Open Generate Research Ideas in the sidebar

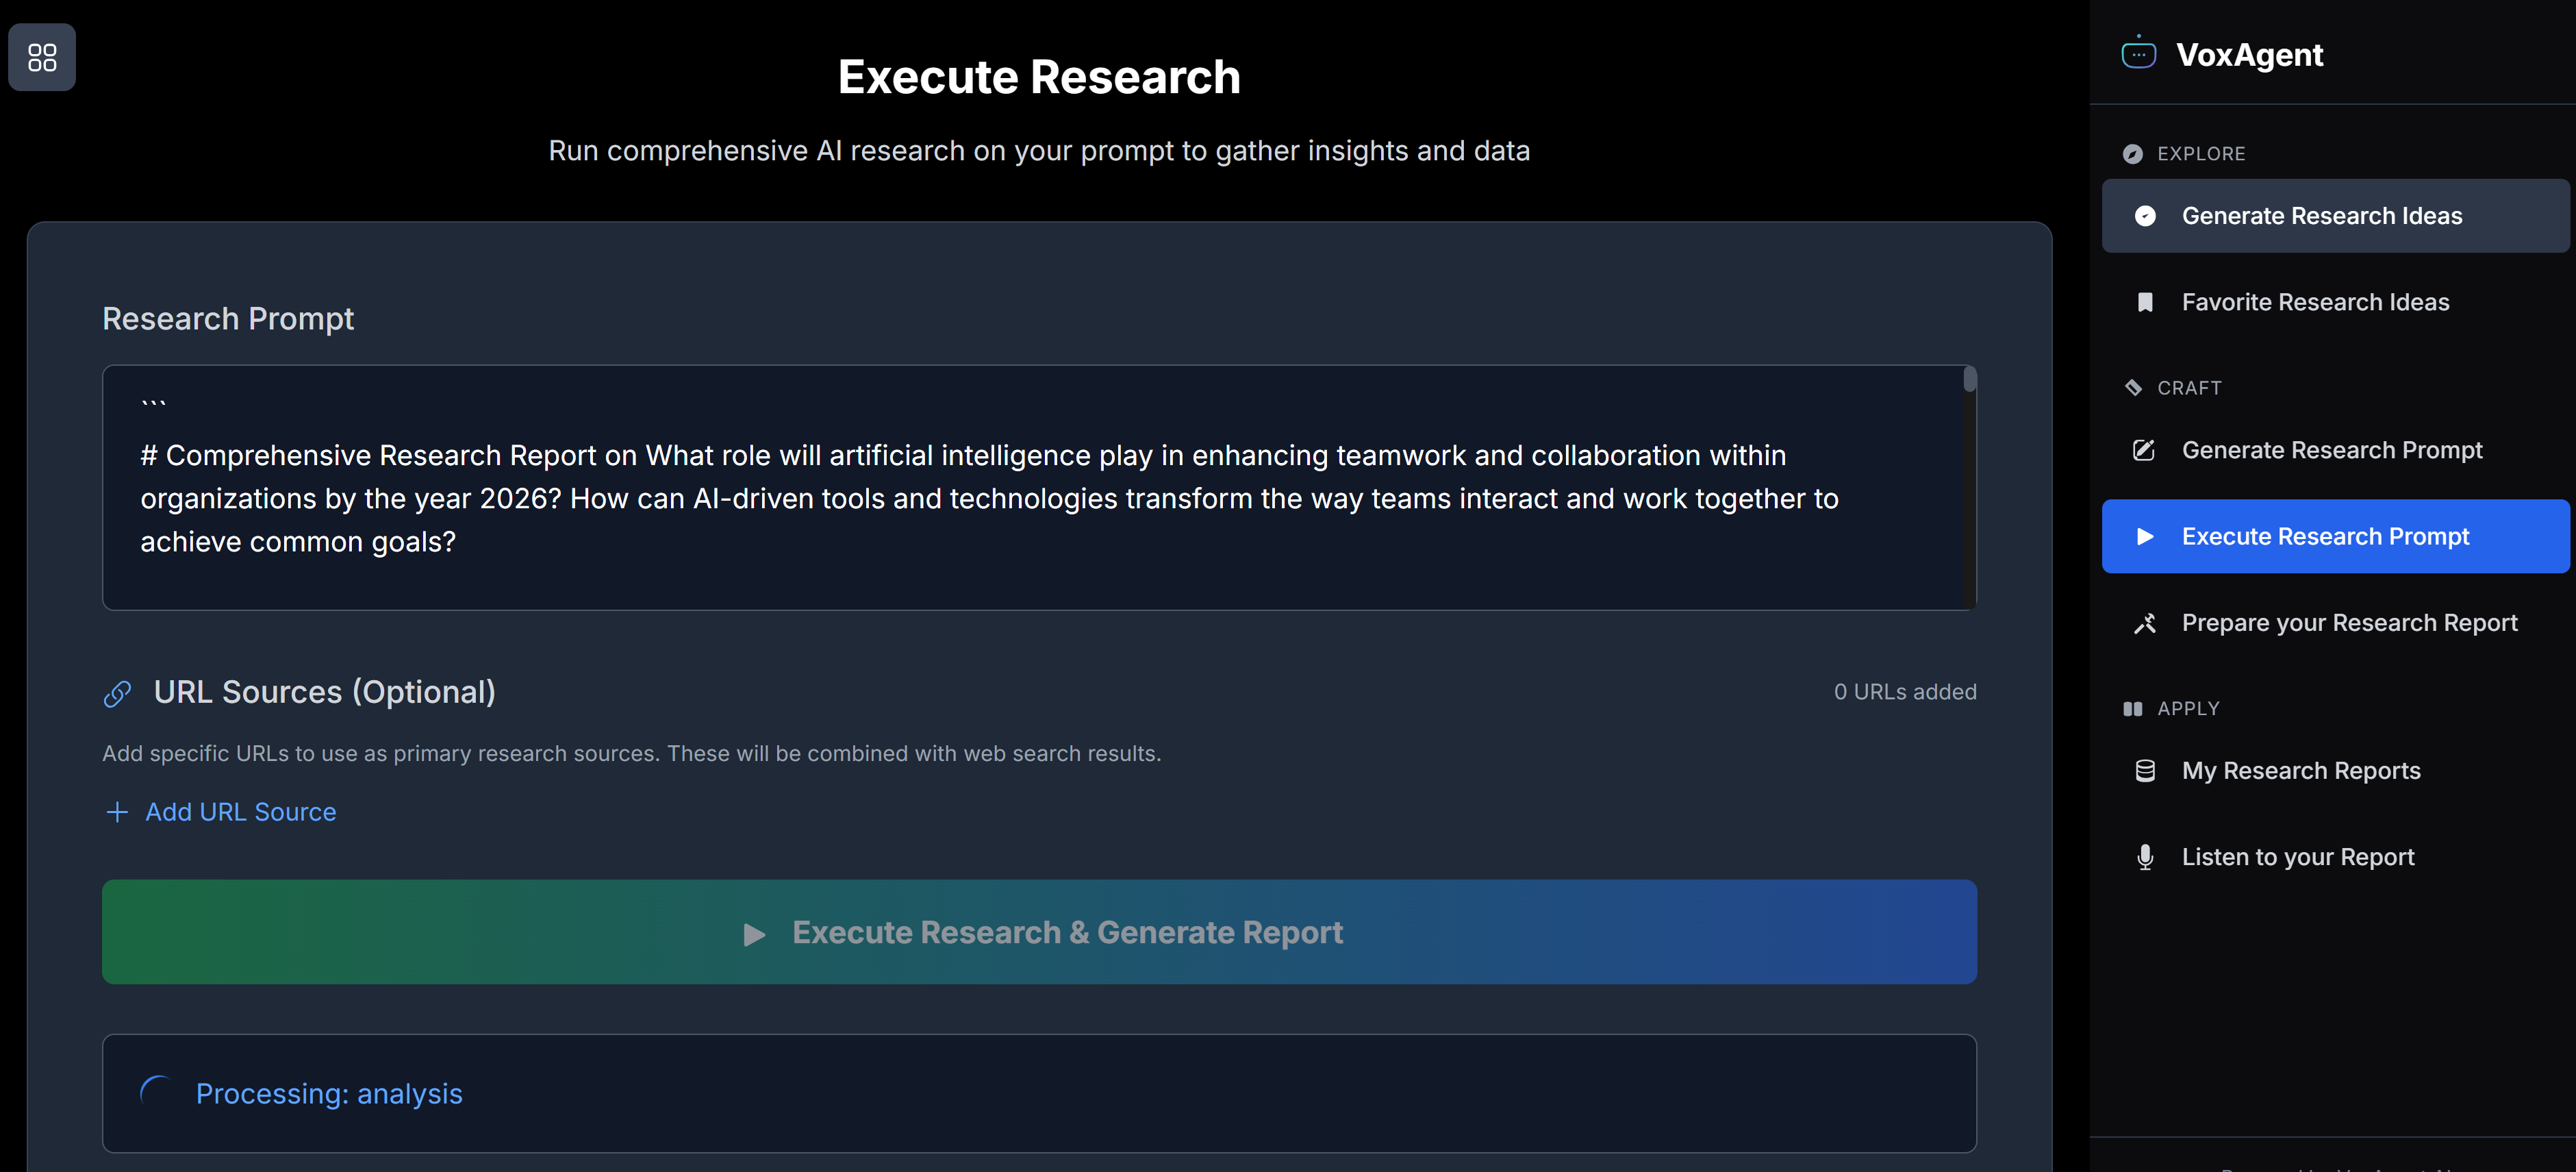coord(2322,215)
